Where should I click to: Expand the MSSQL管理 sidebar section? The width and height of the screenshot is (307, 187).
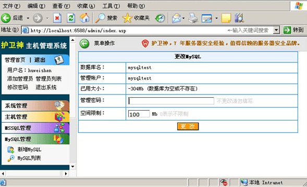pyautogui.click(x=35, y=128)
